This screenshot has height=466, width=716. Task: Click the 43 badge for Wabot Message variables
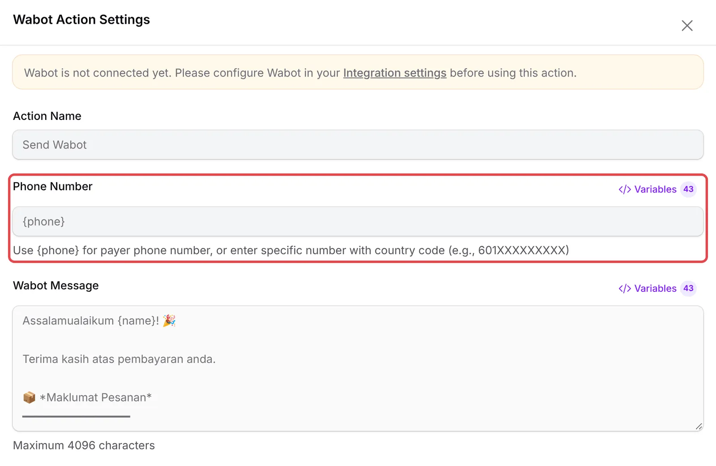(x=688, y=288)
